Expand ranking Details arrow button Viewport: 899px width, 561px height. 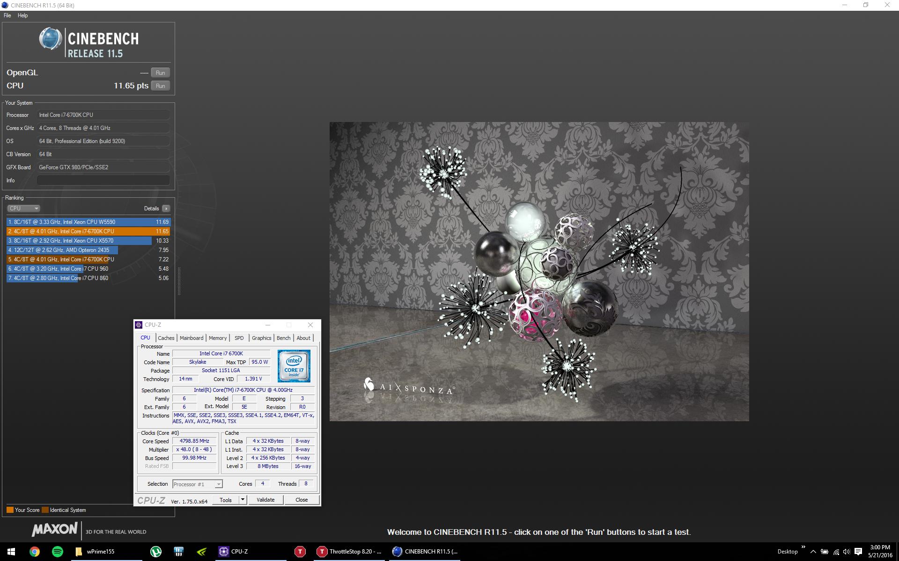click(x=166, y=209)
